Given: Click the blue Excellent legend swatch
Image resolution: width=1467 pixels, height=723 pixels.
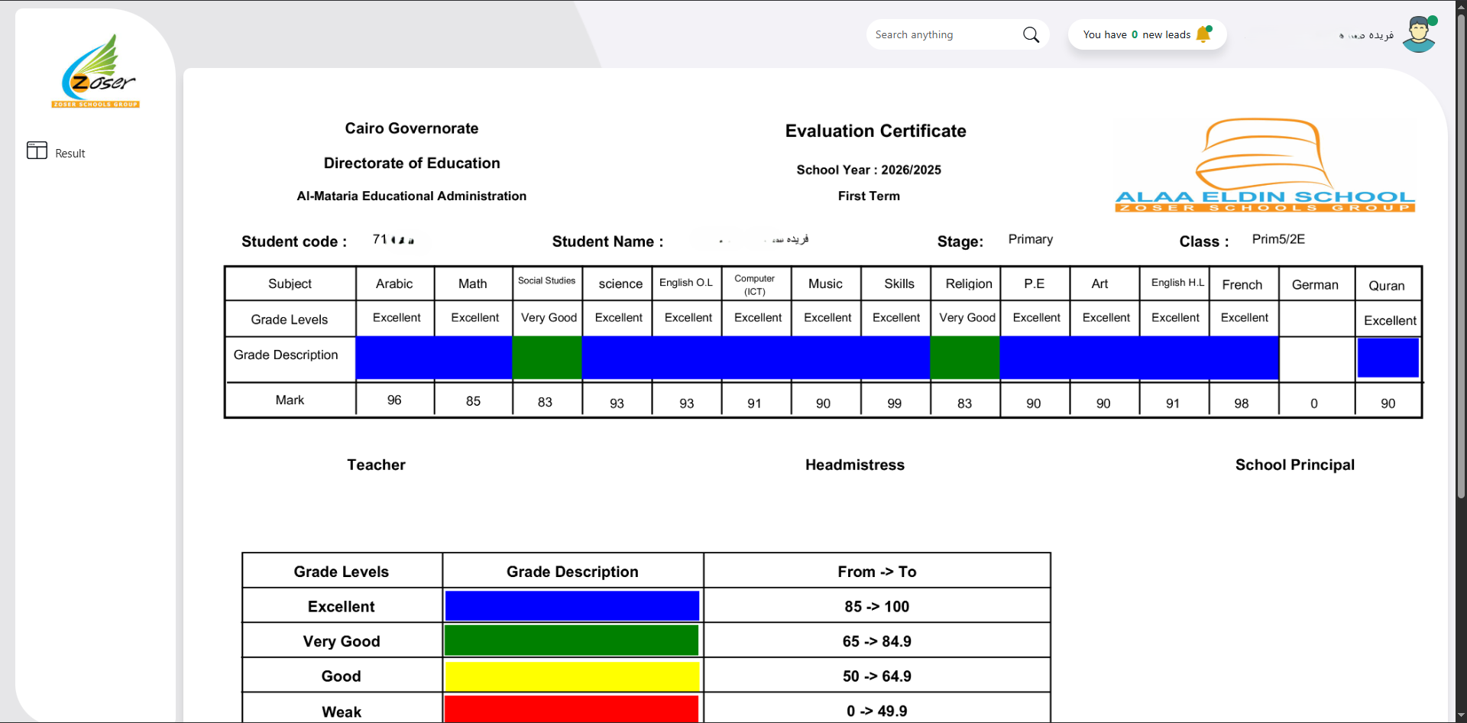Looking at the screenshot, I should point(572,606).
